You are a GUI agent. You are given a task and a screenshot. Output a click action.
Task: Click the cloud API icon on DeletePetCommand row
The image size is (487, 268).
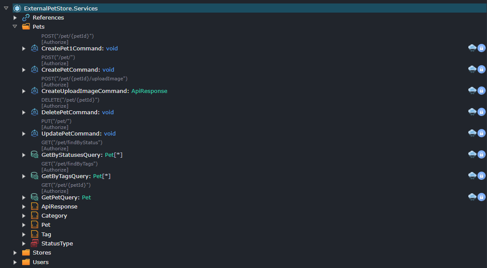point(472,112)
